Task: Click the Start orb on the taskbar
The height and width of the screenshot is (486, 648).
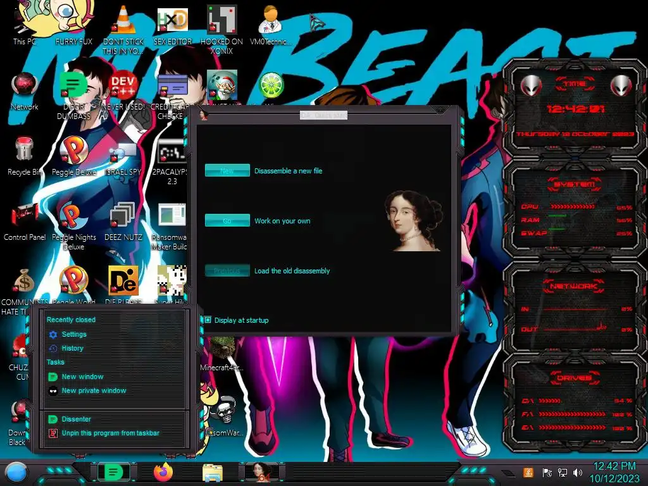Action: click(16, 472)
